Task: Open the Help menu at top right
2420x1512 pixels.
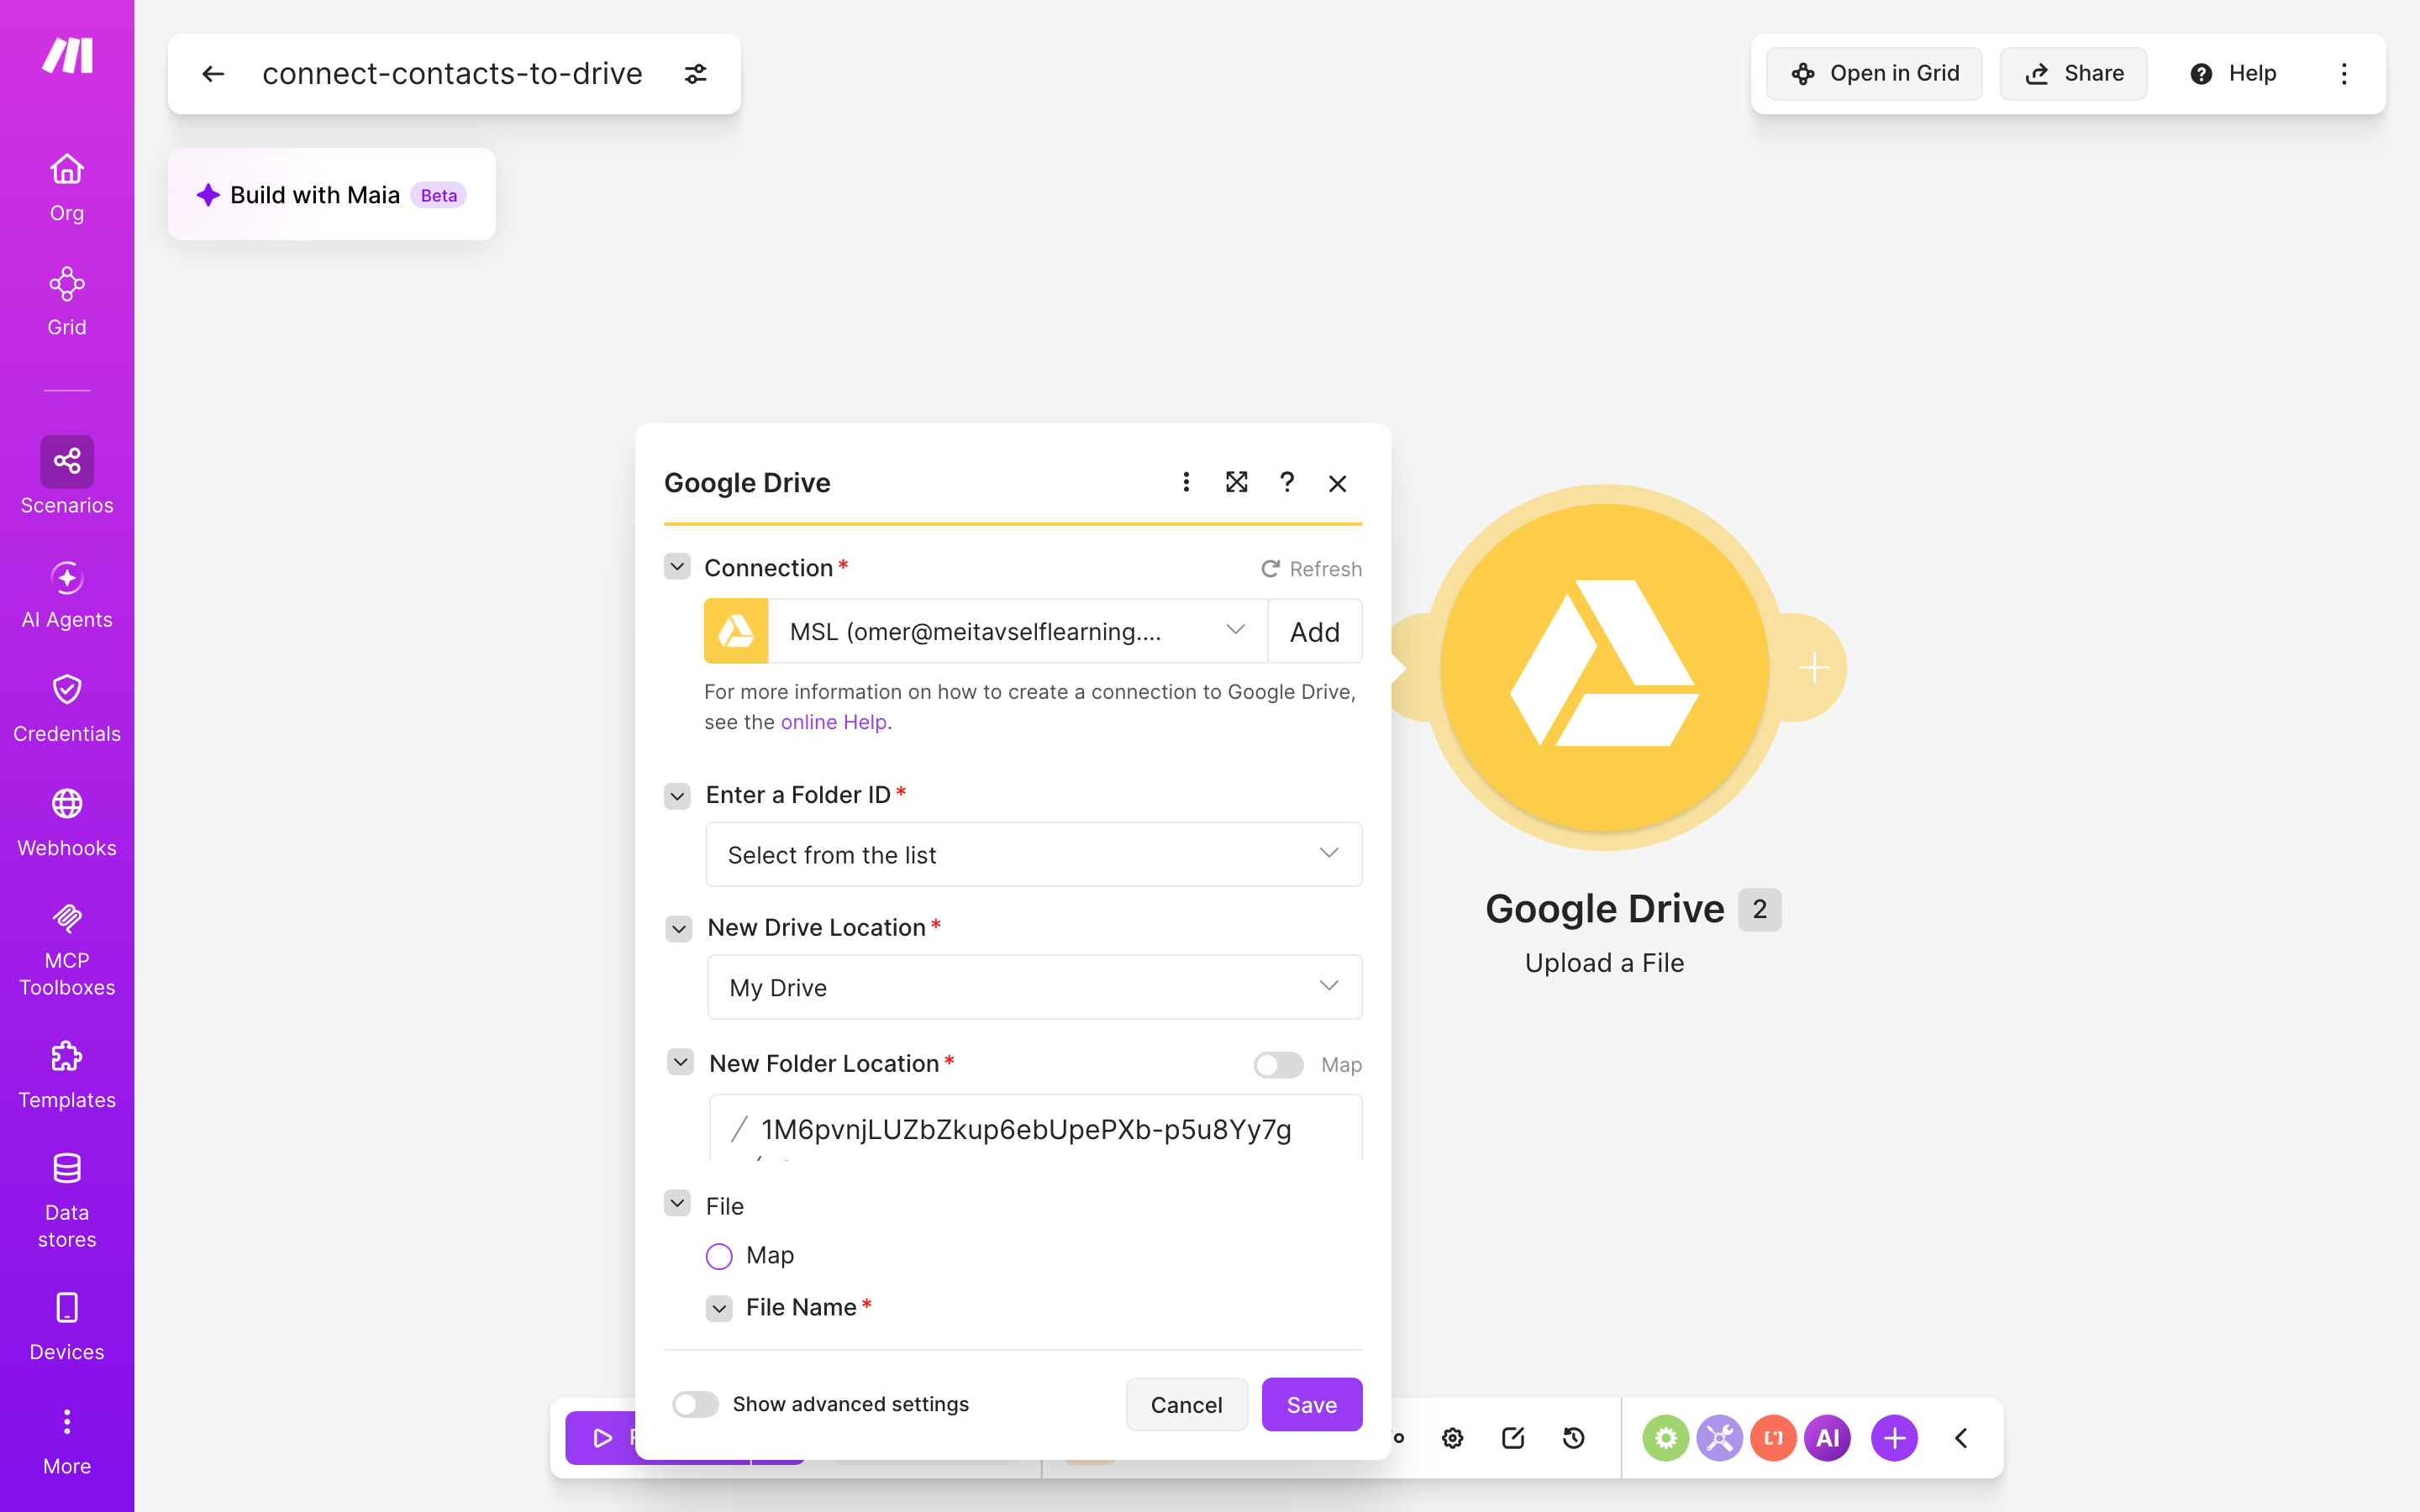Action: (2233, 74)
